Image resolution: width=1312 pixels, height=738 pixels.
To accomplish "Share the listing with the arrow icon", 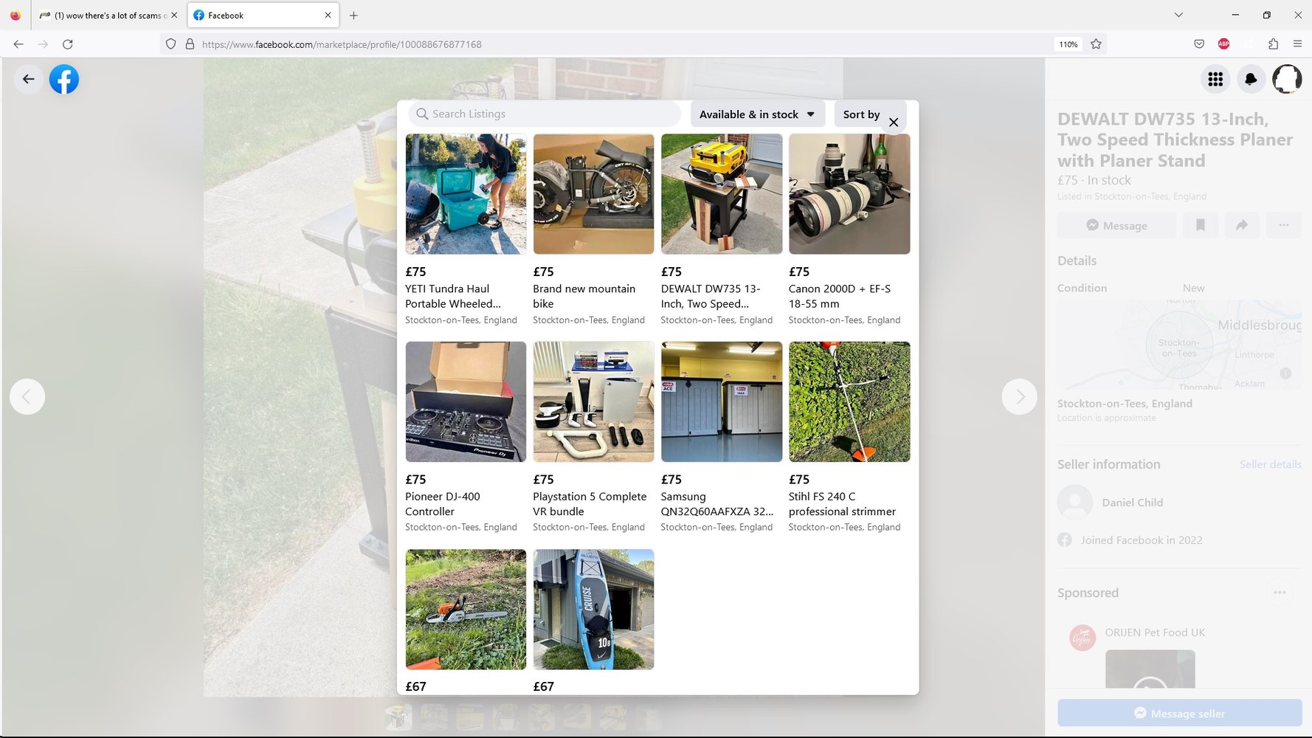I will click(x=1242, y=225).
